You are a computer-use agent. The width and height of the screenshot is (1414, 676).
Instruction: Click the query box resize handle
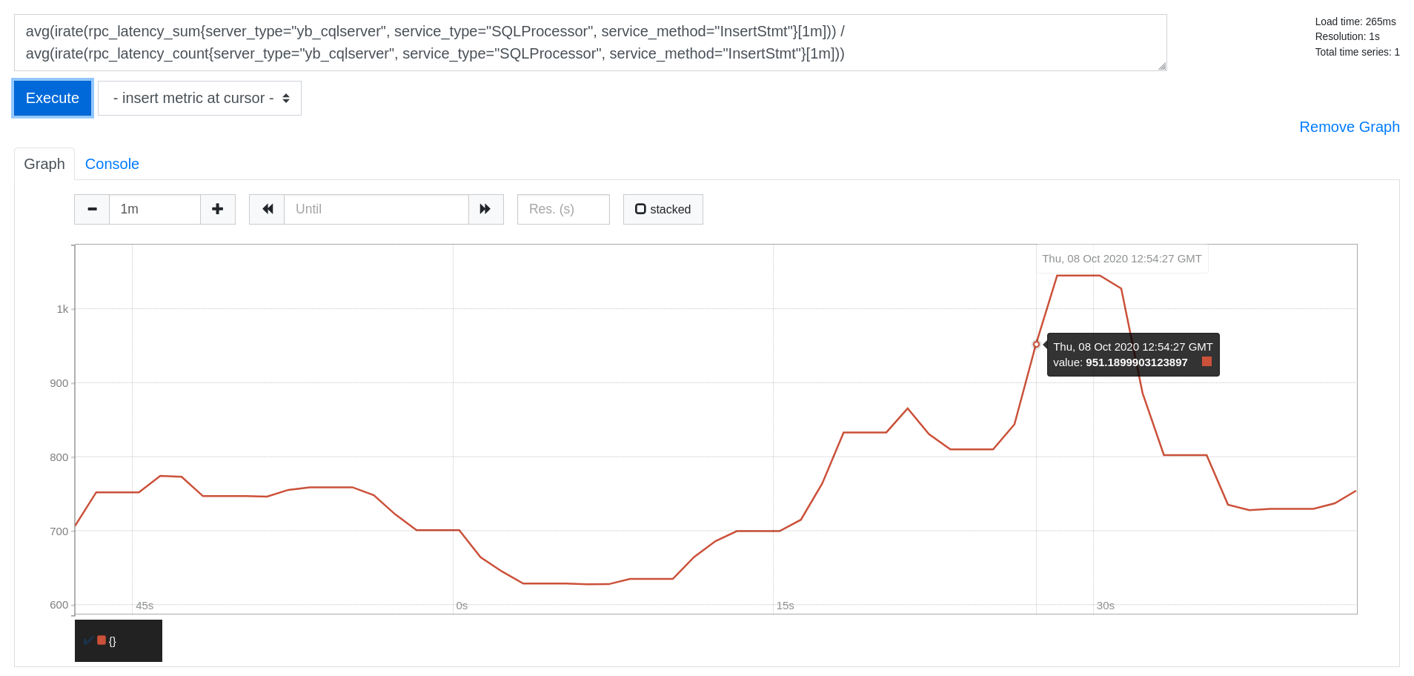pyautogui.click(x=1161, y=66)
